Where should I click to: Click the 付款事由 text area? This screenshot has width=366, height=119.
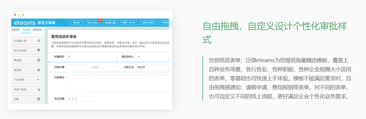coord(117,84)
